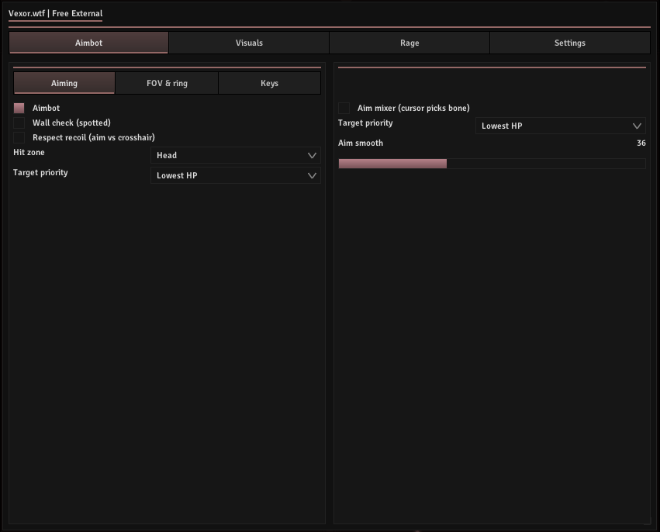This screenshot has height=532, width=660.
Task: Select the Aiming sub-tab
Action: click(64, 83)
